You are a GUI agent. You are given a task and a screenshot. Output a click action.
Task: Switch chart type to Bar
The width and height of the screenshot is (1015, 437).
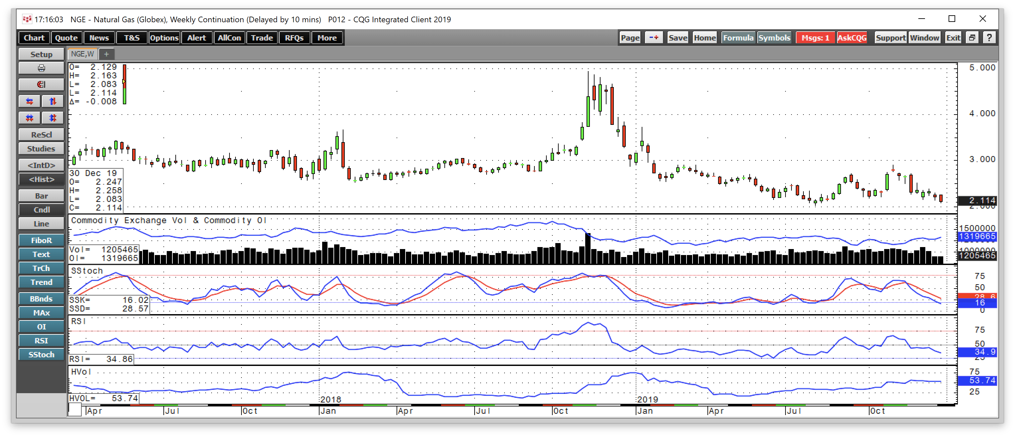pyautogui.click(x=41, y=196)
